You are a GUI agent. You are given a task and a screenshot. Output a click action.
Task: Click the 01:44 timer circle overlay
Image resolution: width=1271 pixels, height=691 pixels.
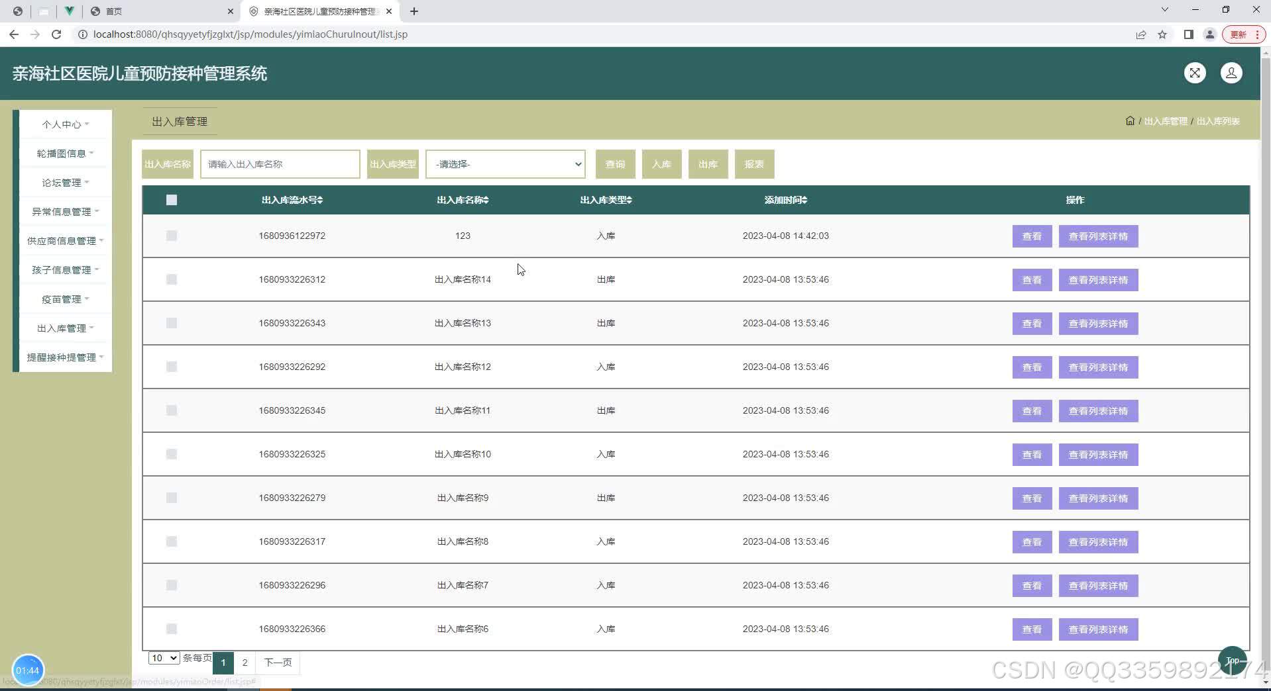click(x=28, y=670)
